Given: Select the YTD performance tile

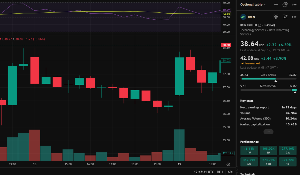Looking at the screenshot, I should (x=268, y=162).
